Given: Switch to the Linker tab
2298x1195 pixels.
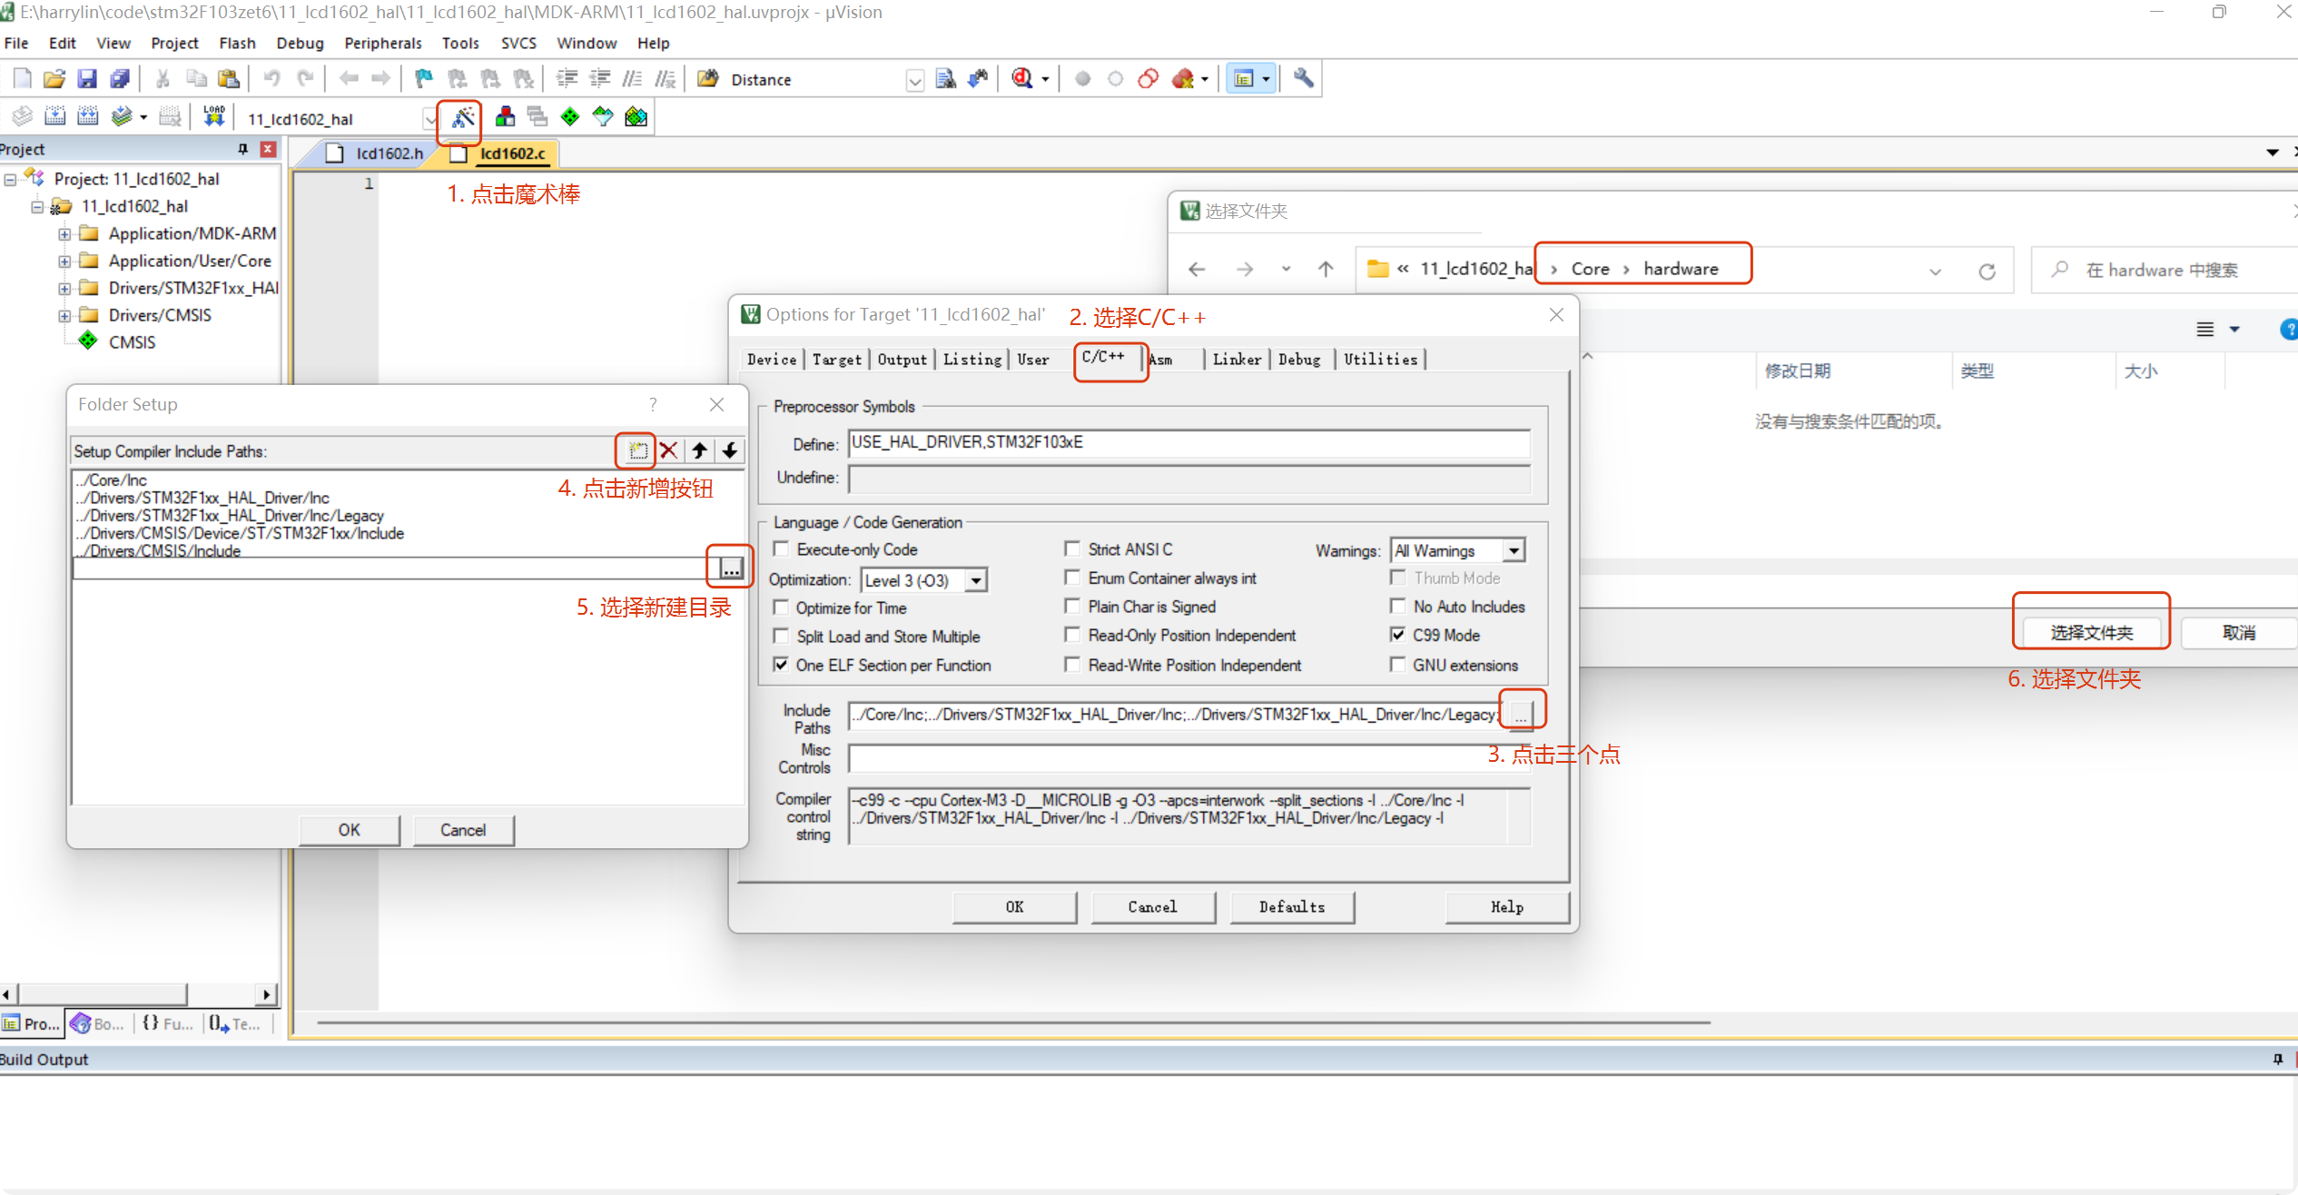Looking at the screenshot, I should (x=1237, y=360).
